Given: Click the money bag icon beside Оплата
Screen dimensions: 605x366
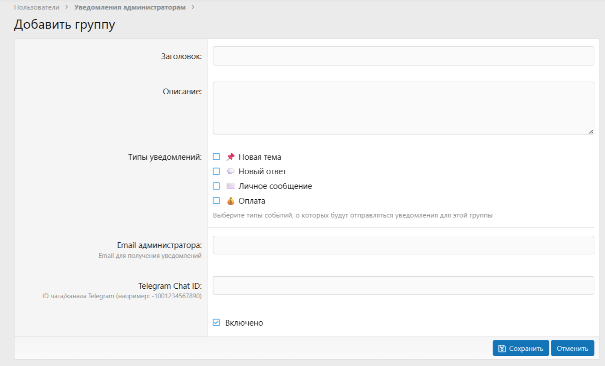Looking at the screenshot, I should coord(230,201).
